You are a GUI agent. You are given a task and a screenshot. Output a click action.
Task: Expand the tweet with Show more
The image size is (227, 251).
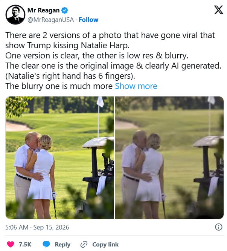tap(136, 86)
